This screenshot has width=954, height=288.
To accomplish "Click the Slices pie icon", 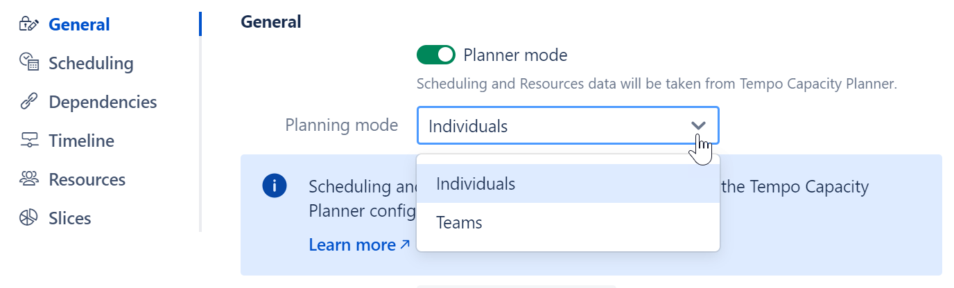I will [x=28, y=218].
